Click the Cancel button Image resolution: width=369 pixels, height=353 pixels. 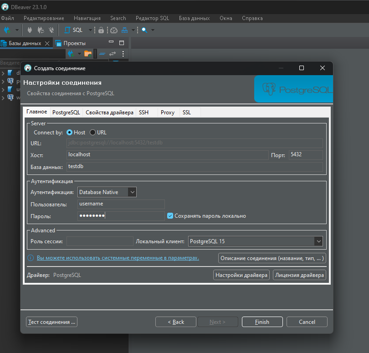pos(307,322)
